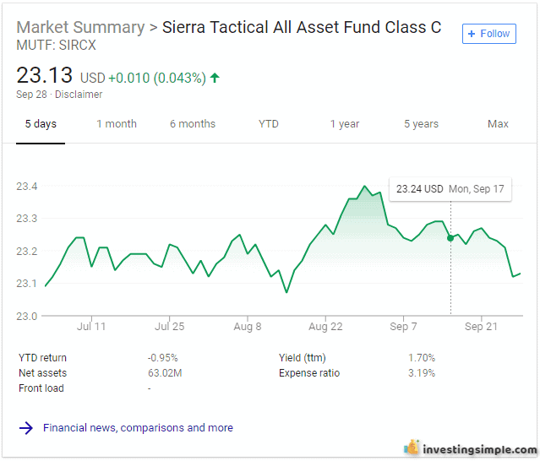540x461 pixels.
Task: Click the green data point on chart
Action: [x=450, y=238]
